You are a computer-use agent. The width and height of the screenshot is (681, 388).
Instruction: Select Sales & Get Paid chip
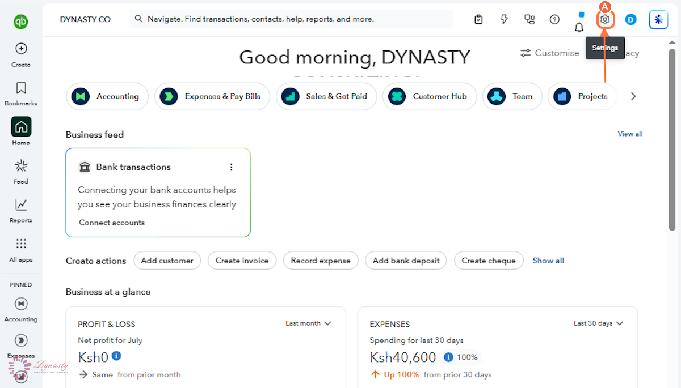tap(326, 96)
